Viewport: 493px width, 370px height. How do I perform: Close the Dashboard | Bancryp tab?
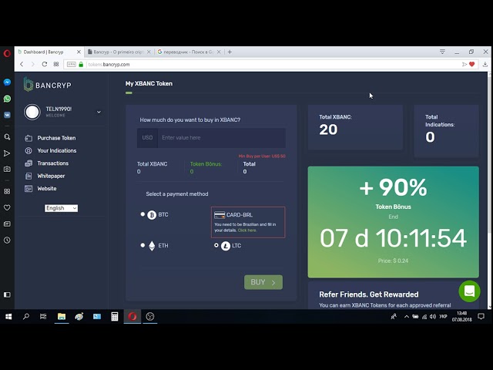tap(79, 52)
